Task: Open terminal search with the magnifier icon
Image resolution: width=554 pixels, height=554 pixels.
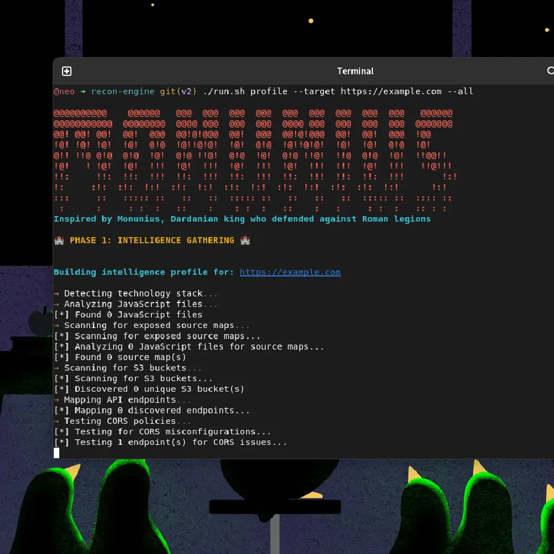Action: [x=550, y=71]
